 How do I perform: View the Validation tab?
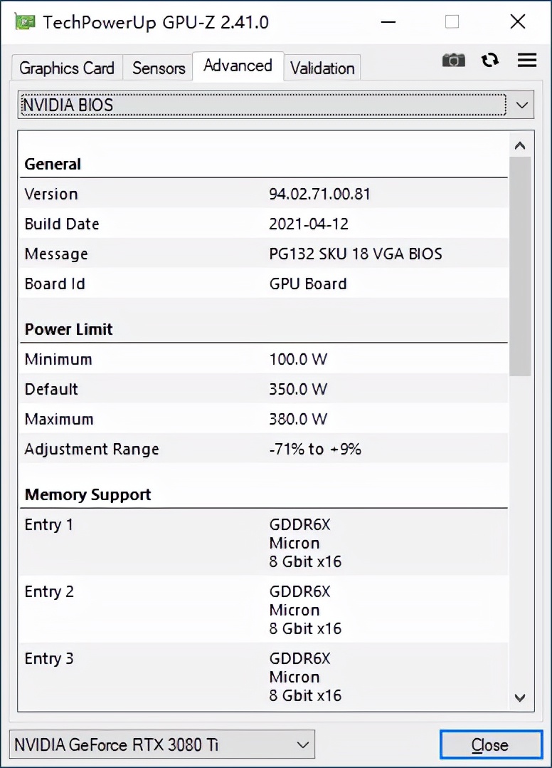tap(322, 68)
